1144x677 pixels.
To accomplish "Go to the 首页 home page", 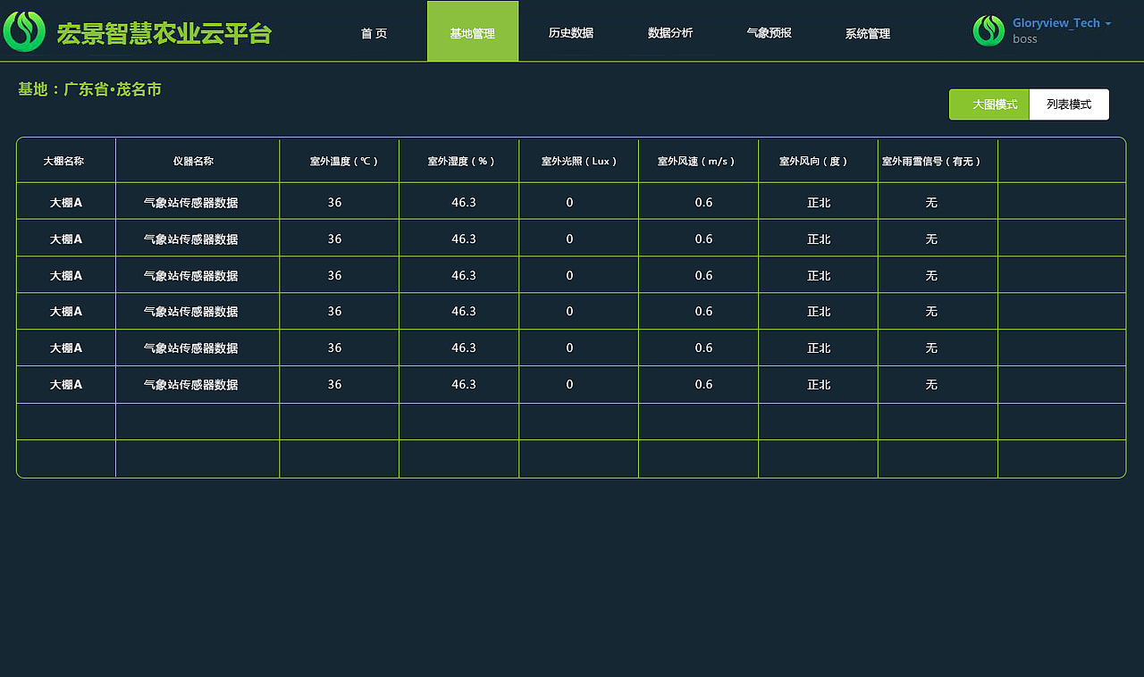I will point(374,33).
